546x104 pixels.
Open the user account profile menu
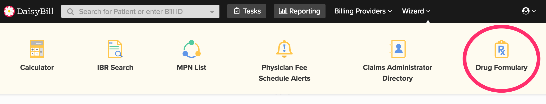[529, 11]
